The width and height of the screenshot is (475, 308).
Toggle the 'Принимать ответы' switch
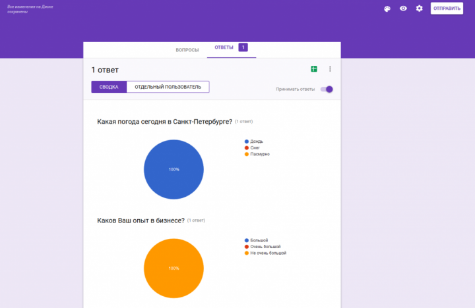[327, 90]
